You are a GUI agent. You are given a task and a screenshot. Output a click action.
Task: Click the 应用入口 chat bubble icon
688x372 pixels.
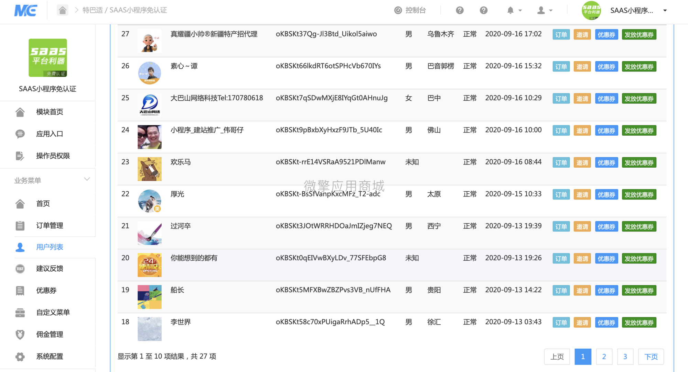[x=20, y=134]
